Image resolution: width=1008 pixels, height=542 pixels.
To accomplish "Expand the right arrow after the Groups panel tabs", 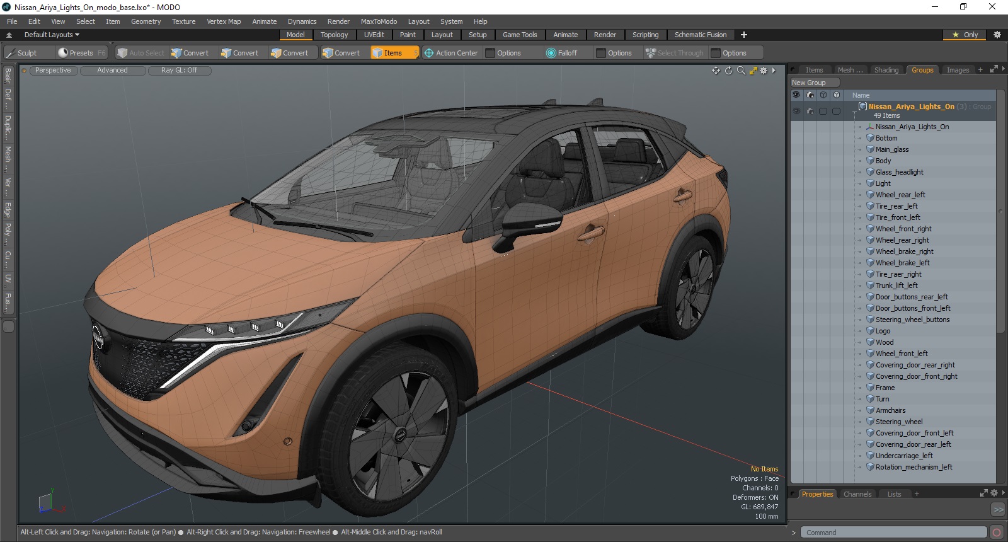I will (1003, 69).
